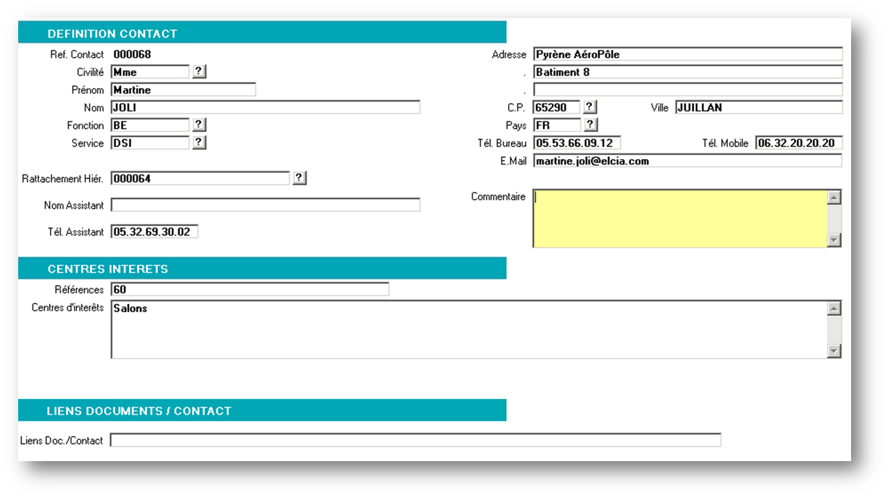The height and width of the screenshot is (498, 888).
Task: Focus the E.Mail field
Action: click(x=687, y=161)
